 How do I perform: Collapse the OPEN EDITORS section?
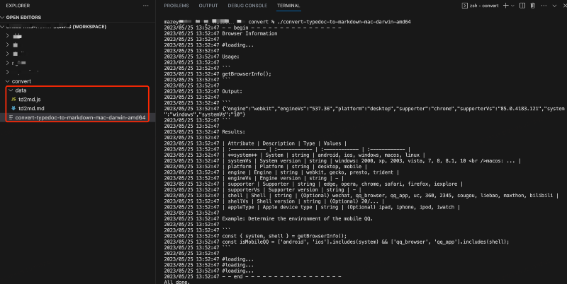(3, 17)
